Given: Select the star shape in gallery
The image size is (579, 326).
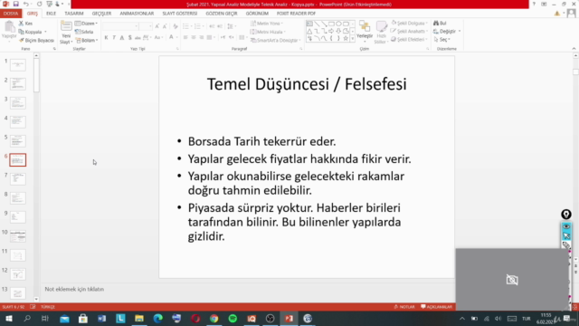Looking at the screenshot, I should pos(346,38).
